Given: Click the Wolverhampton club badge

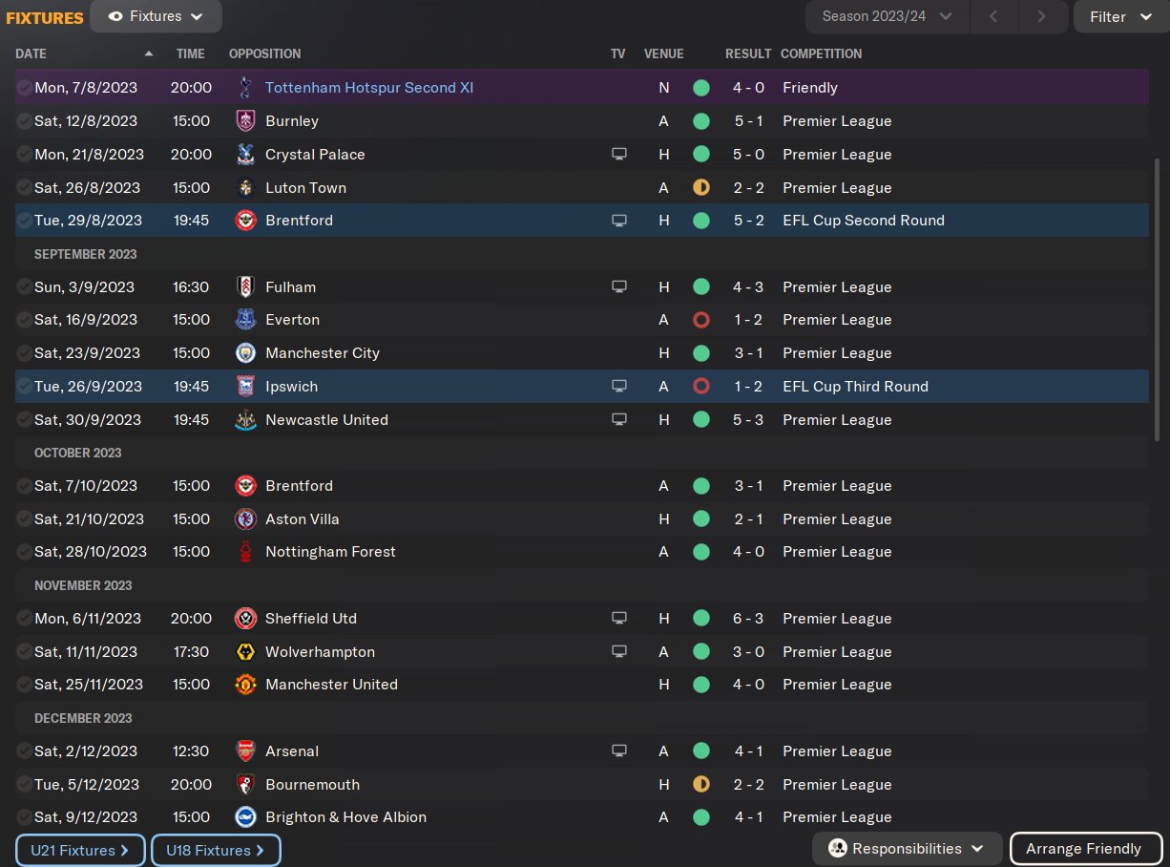Looking at the screenshot, I should pyautogui.click(x=245, y=652).
